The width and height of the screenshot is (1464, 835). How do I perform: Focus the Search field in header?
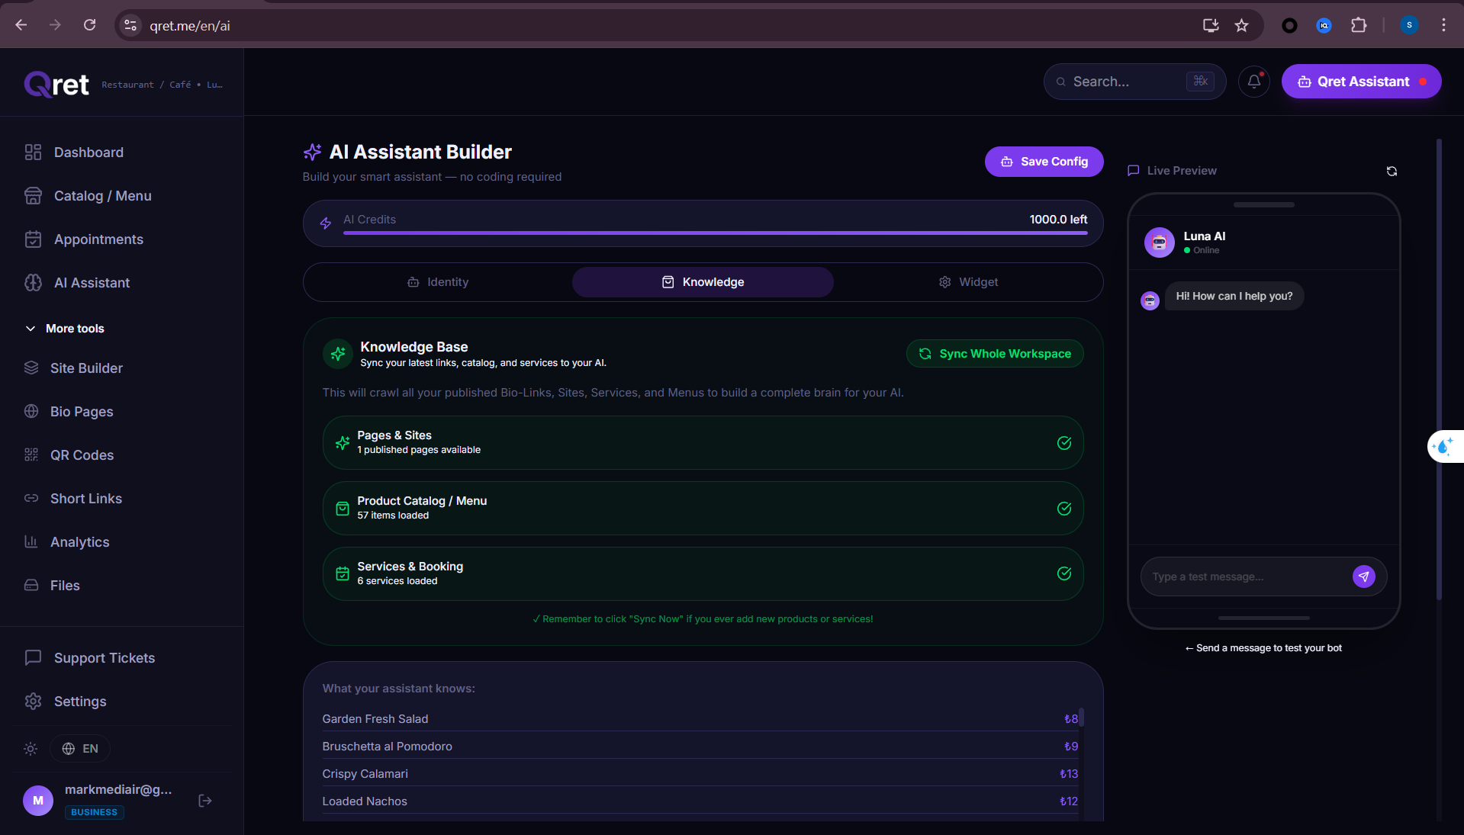click(1134, 82)
